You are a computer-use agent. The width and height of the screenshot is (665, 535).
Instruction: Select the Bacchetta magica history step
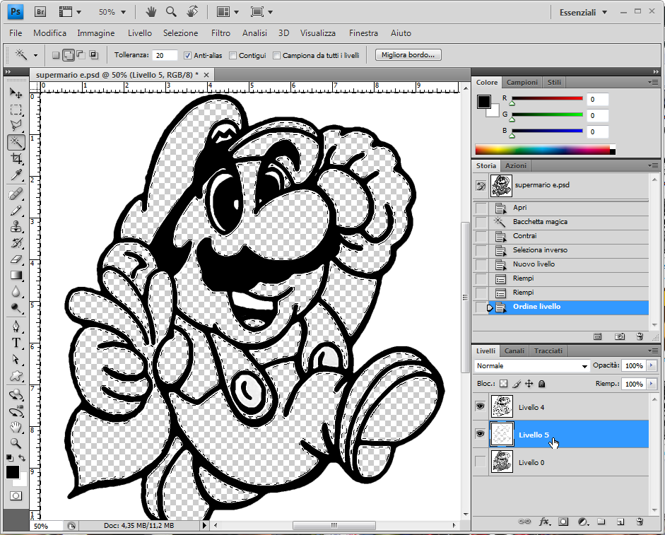(540, 222)
